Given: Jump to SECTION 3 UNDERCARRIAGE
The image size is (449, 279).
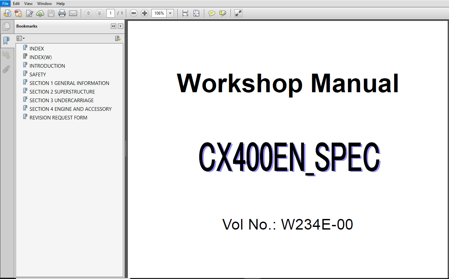Looking at the screenshot, I should pos(61,100).
